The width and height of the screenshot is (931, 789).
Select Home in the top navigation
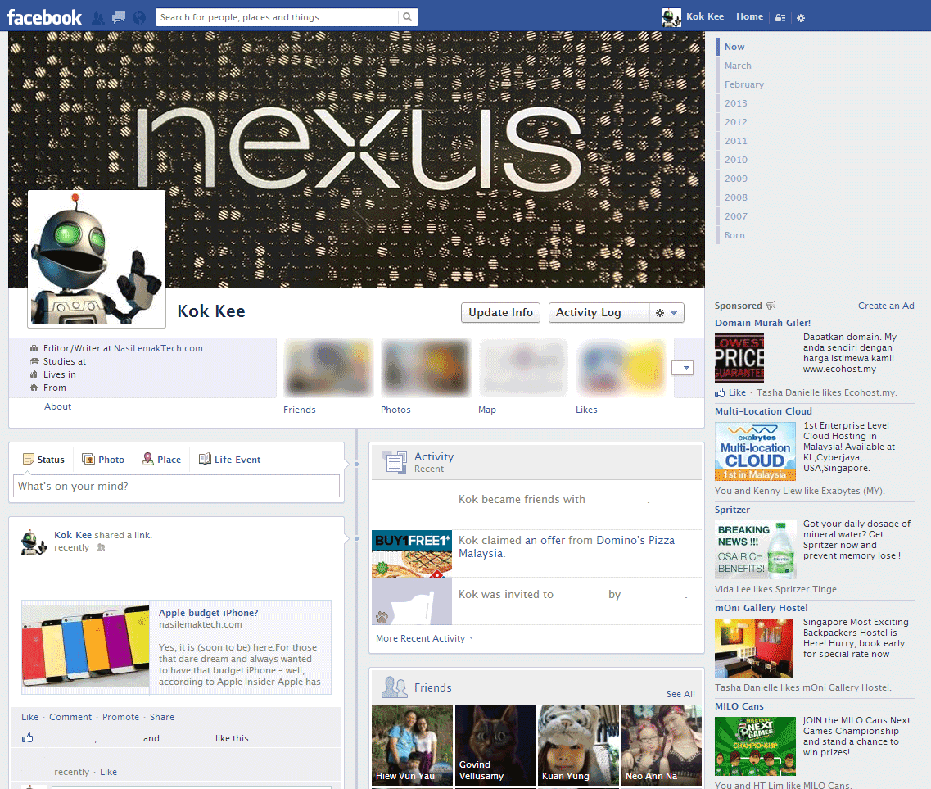[749, 16]
